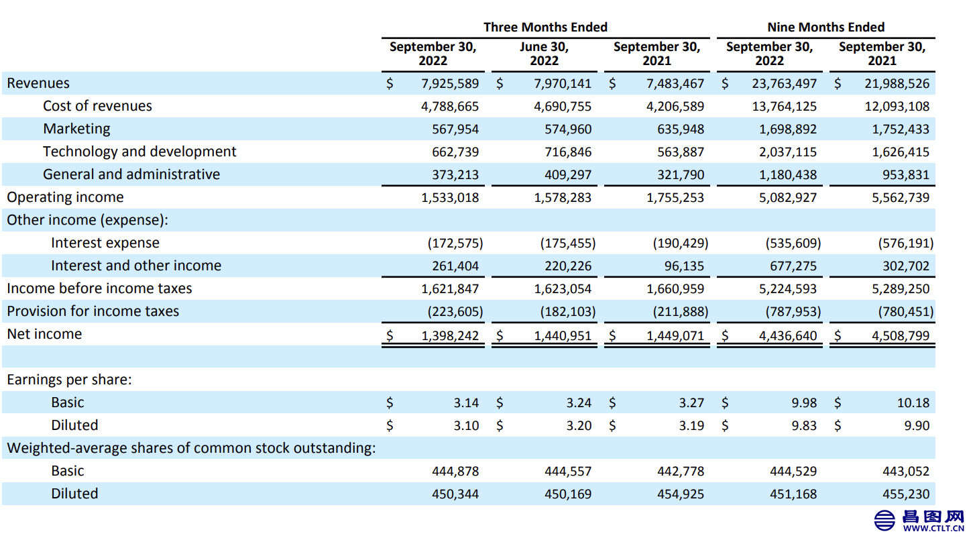Select Technology and development value 716,846
971x538 pixels.
(569, 152)
